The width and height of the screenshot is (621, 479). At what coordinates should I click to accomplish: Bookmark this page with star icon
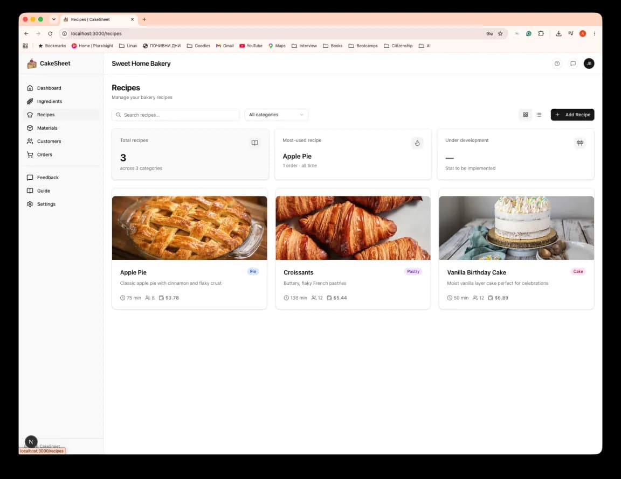[x=500, y=33]
